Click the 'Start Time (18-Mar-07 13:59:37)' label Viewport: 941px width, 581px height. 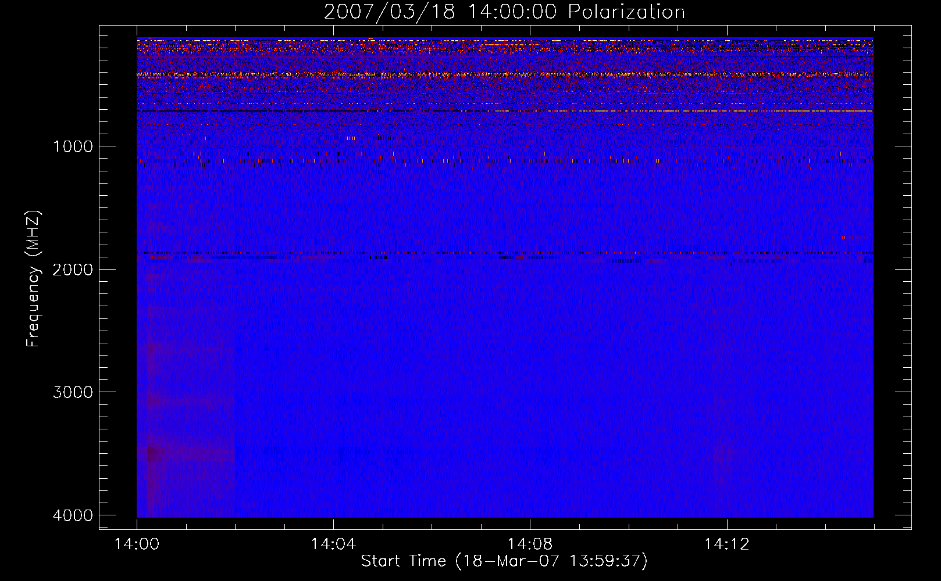click(504, 561)
